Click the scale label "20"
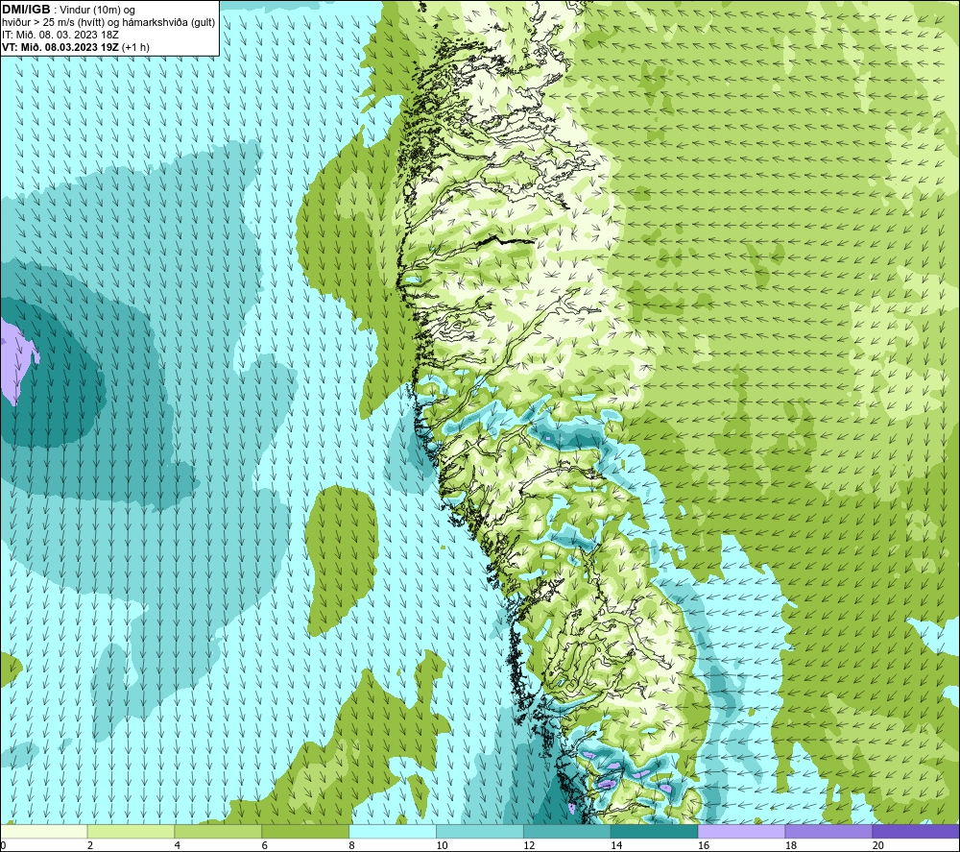960x852 pixels. coord(878,845)
